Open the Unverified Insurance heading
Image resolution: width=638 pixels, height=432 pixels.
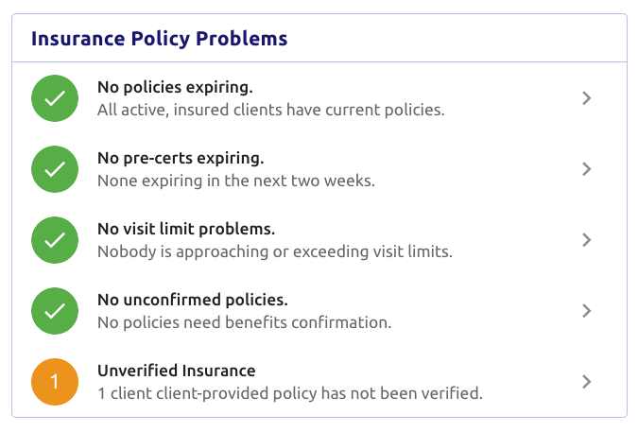click(177, 371)
